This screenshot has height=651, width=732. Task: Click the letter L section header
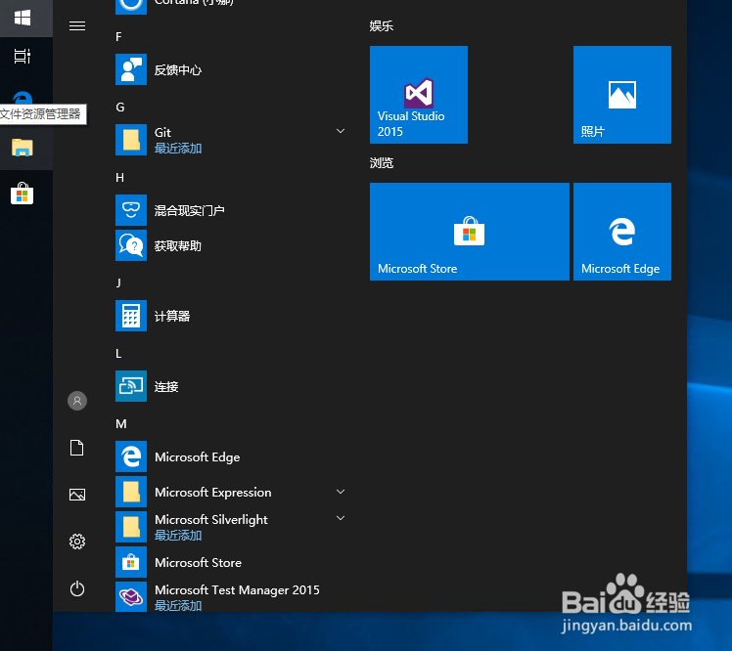click(118, 354)
